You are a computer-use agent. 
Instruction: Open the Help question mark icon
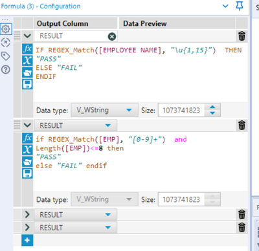point(6,70)
